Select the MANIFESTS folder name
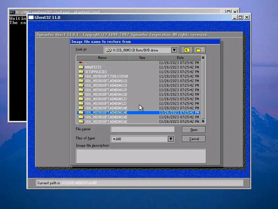The width and height of the screenshot is (278, 209). pos(93,67)
